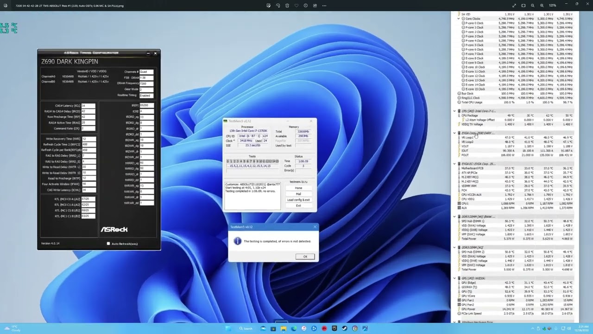Click the Exit button in TestMem5
Image resolution: width=593 pixels, height=334 pixels.
(x=298, y=206)
